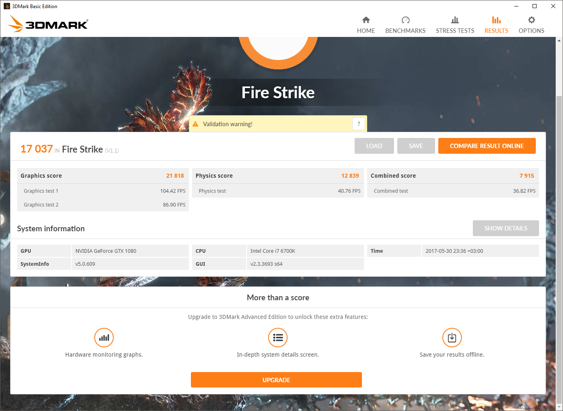Click the Fire Strike banner title
This screenshot has height=411, width=563.
278,93
